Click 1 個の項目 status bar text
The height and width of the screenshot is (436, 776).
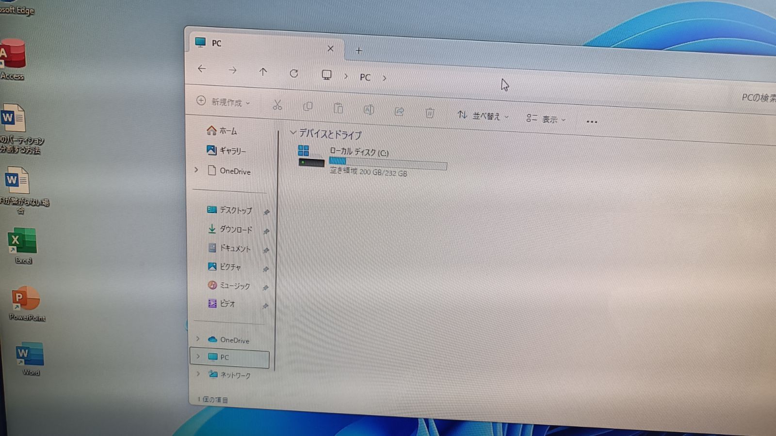pos(212,400)
